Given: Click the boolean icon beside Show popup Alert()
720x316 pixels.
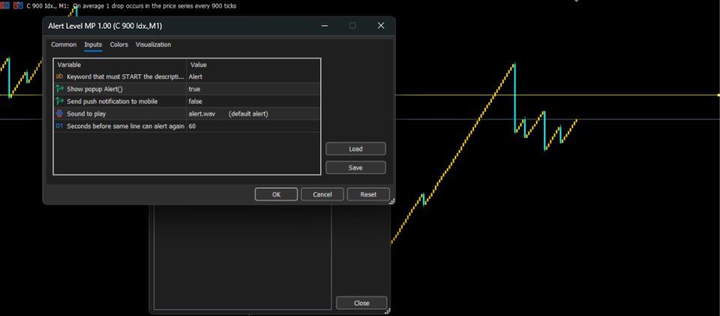Looking at the screenshot, I should coord(59,89).
